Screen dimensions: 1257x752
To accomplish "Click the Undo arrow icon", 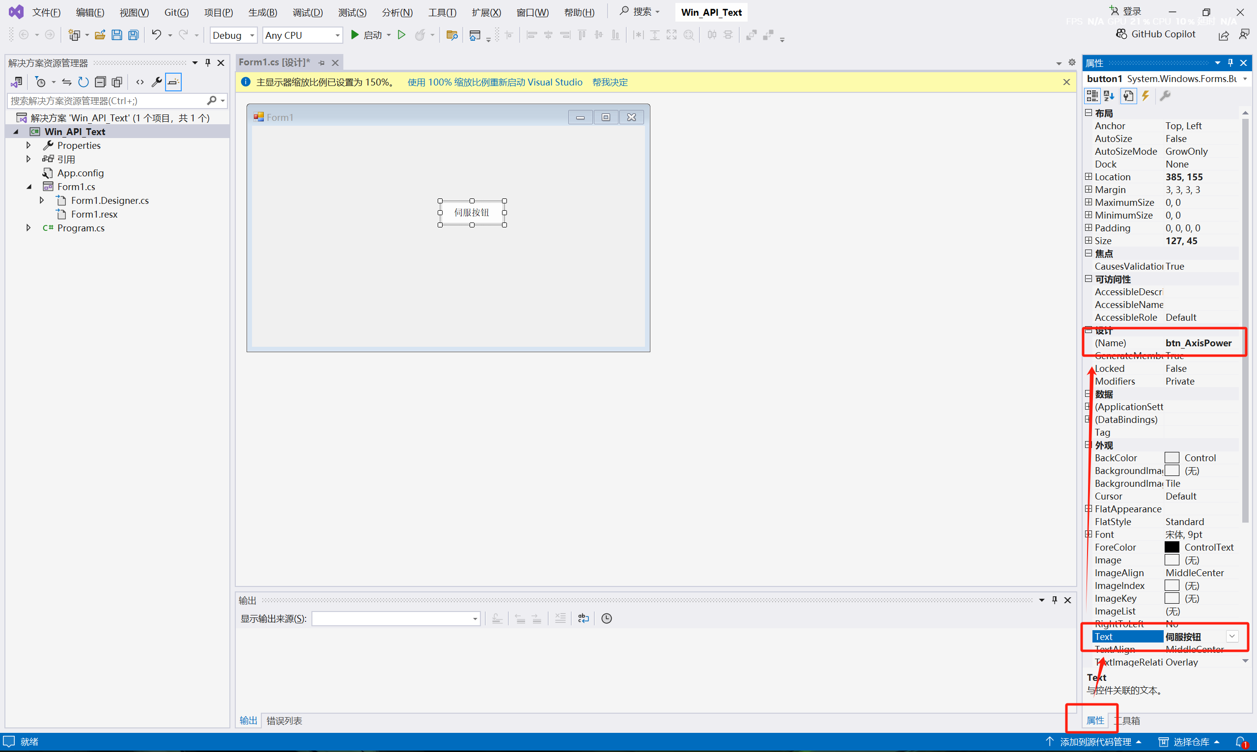I will (x=157, y=35).
